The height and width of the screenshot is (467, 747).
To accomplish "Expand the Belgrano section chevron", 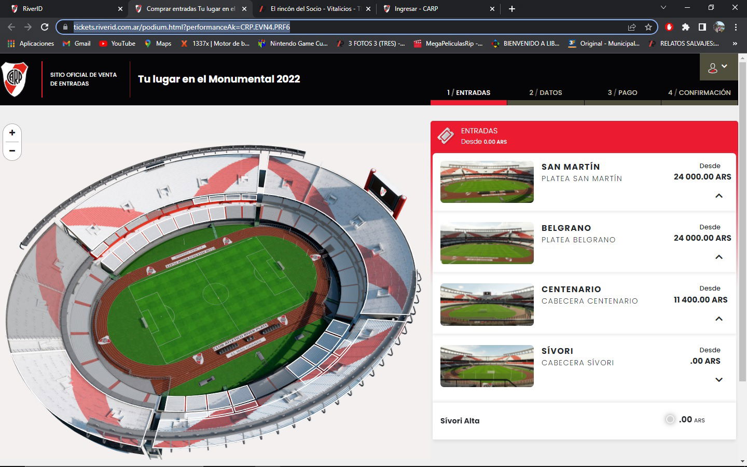I will (719, 257).
